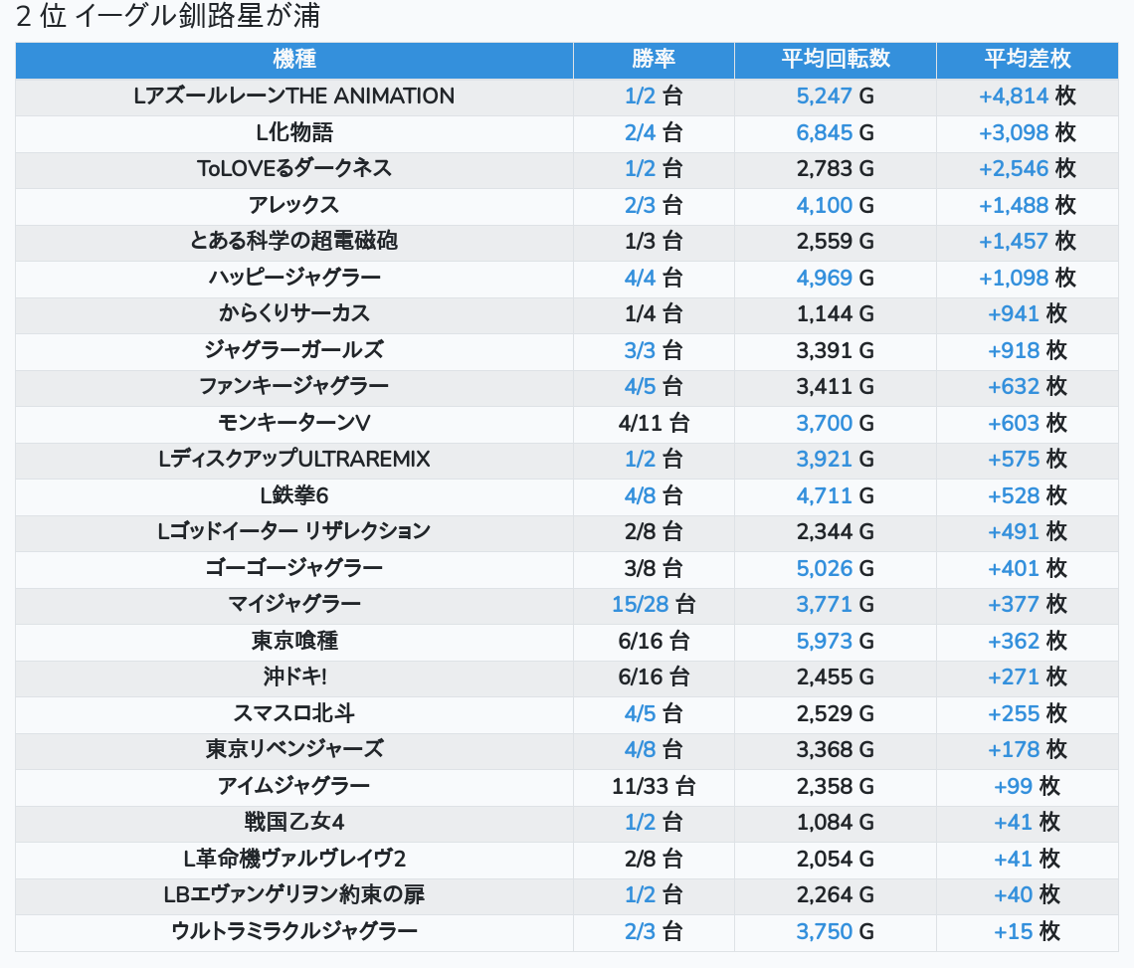Click the ToLOVEるダークネス row name

click(294, 168)
